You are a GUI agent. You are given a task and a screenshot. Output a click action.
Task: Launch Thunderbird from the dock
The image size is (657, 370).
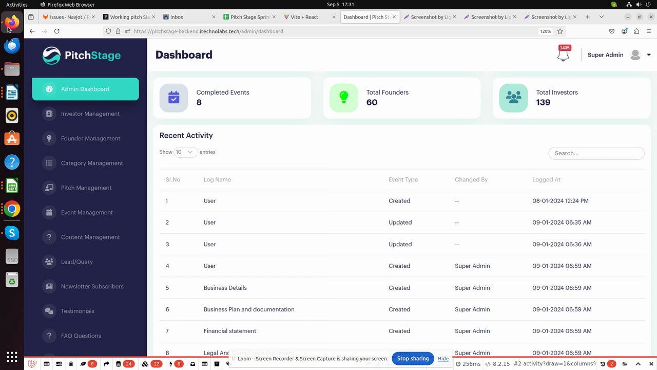tap(12, 46)
